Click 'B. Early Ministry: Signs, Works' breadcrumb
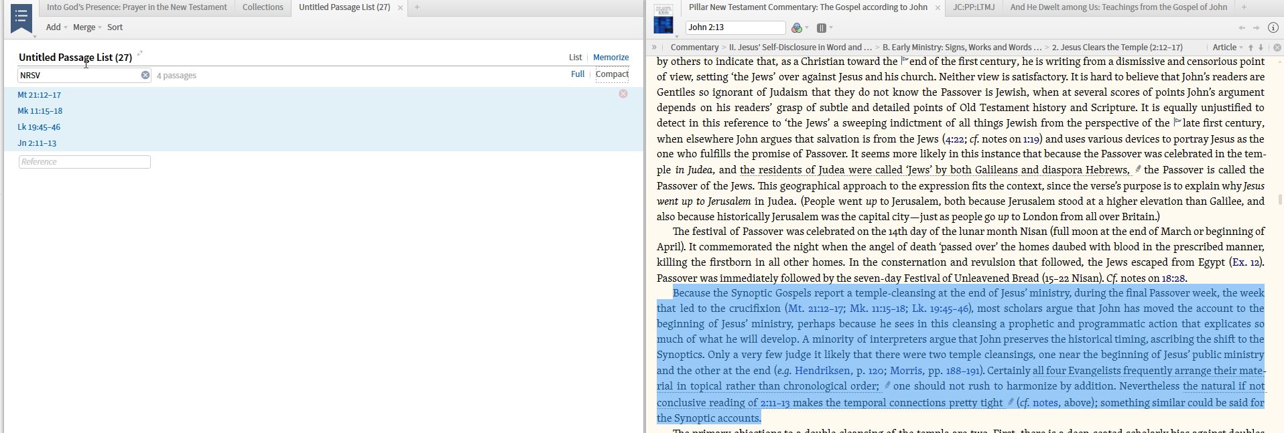 pyautogui.click(x=962, y=48)
